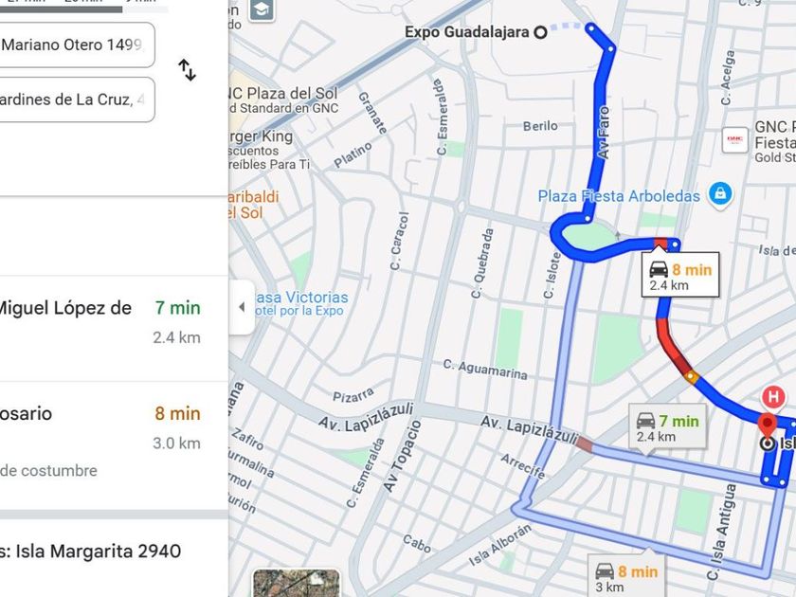Click the school graduation cap icon
The width and height of the screenshot is (796, 597).
coord(261,9)
